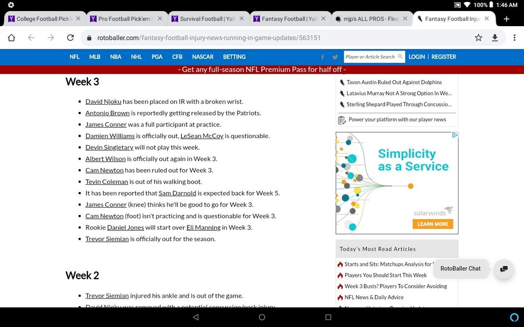The height and width of the screenshot is (327, 524).
Task: Tap the browser home icon
Action: tap(12, 38)
